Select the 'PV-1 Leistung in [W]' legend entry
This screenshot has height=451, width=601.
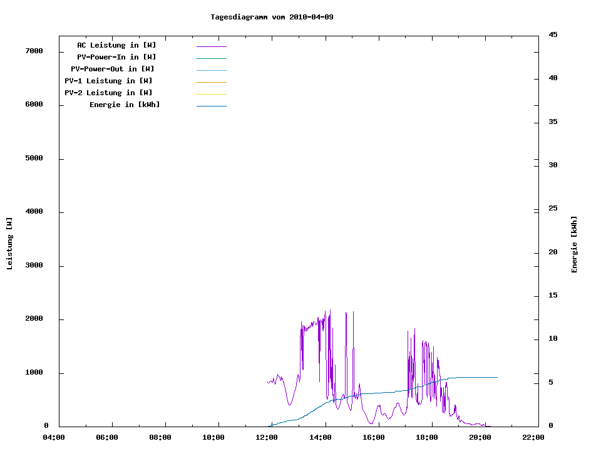108,81
